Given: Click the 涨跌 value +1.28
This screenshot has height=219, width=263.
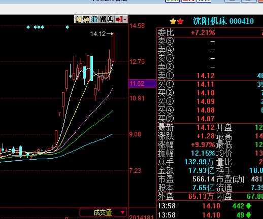Looking at the screenshot, I should tap(206, 136).
